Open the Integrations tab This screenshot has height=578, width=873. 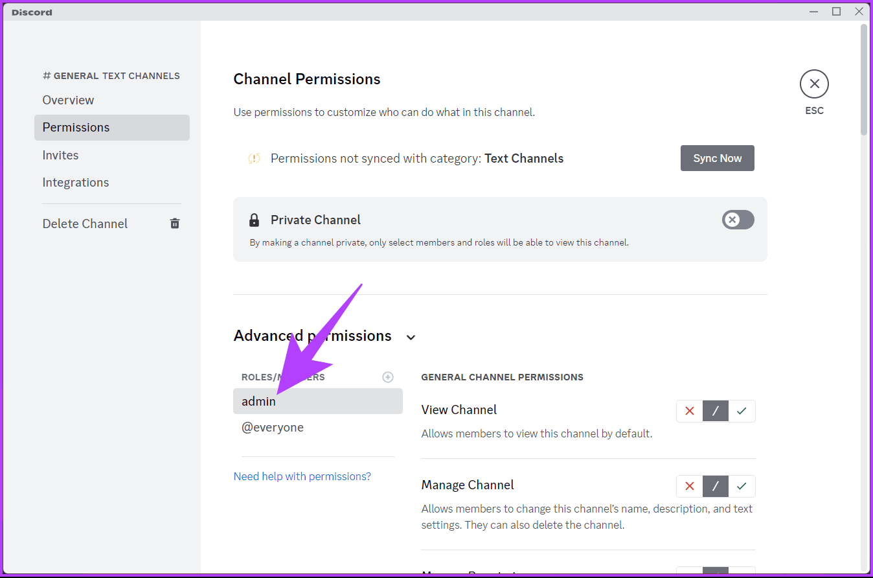click(x=76, y=183)
